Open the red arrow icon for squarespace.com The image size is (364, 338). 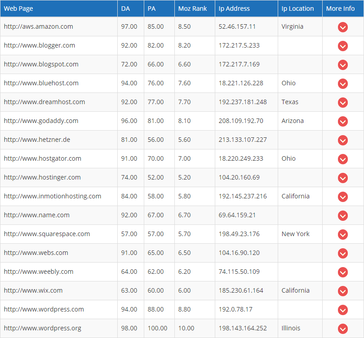[x=342, y=234]
